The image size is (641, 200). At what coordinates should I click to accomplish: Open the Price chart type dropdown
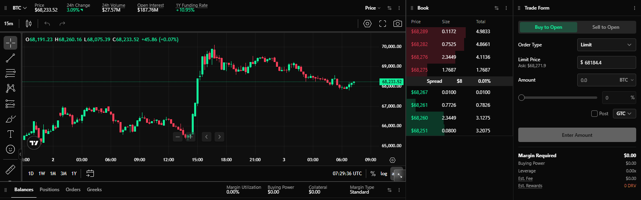(x=373, y=8)
